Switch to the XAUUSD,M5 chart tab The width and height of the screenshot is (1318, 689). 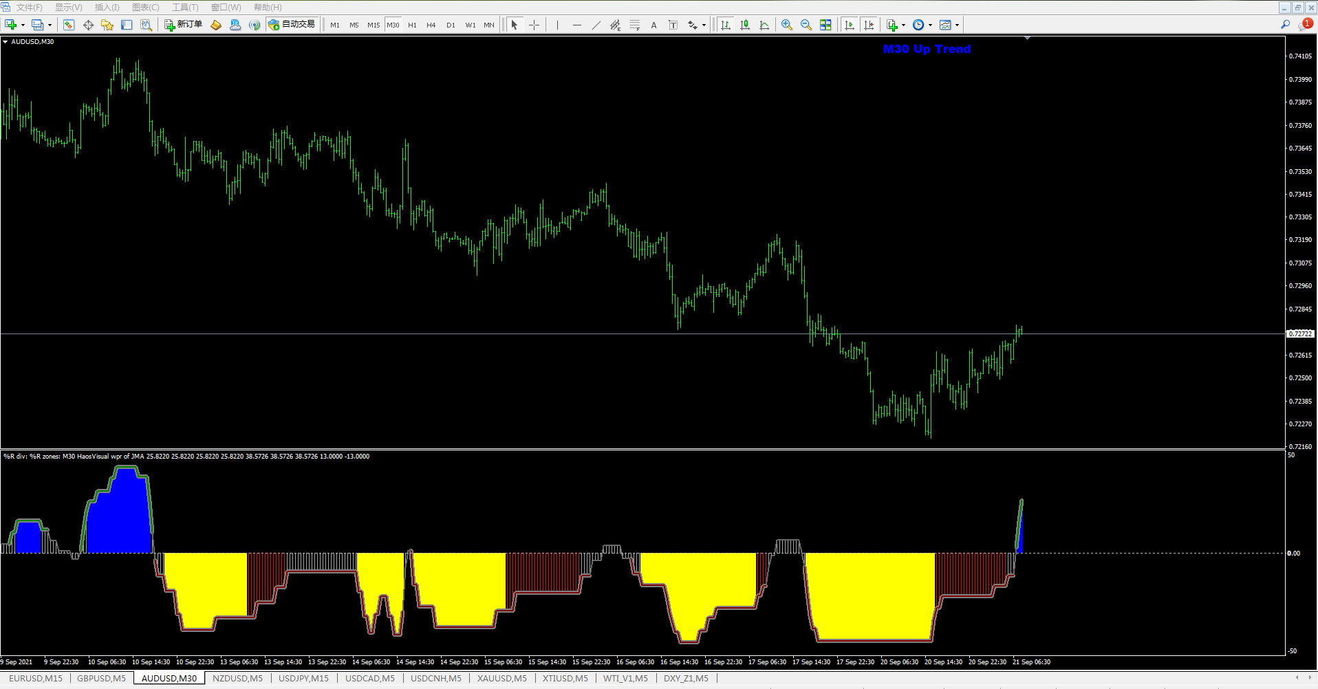[502, 679]
